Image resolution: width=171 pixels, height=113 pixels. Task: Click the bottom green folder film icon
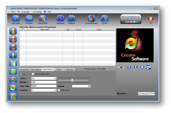tap(13, 96)
